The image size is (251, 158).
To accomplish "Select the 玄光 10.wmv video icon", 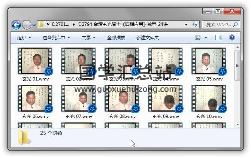I will coord(209,98).
